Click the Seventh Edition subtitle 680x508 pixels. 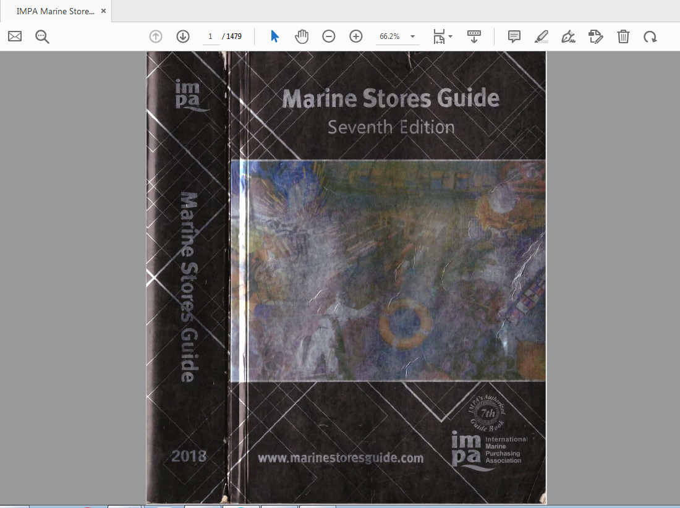point(391,127)
